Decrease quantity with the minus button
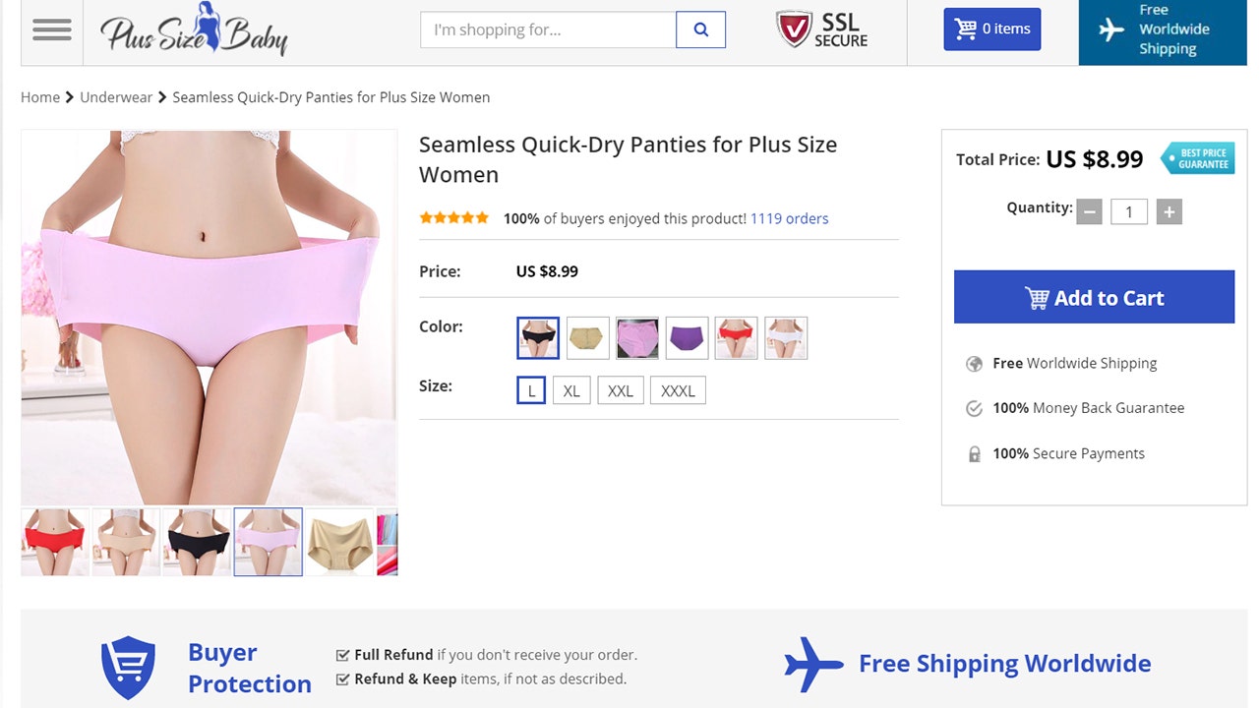 [x=1089, y=211]
